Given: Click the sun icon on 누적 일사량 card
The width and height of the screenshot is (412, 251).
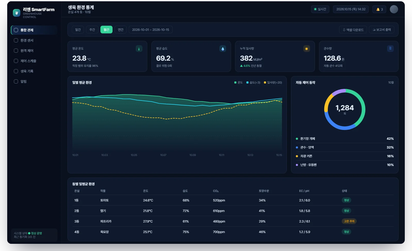Looking at the screenshot, I should click(306, 49).
